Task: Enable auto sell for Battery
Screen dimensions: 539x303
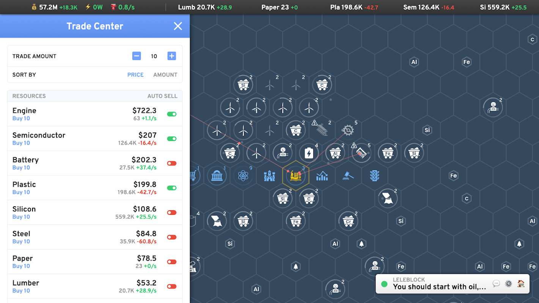Action: 172,163
